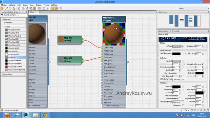Screen dimensions: 210x118
Task: Click the Fog color swatch
Action: (x=199, y=95)
